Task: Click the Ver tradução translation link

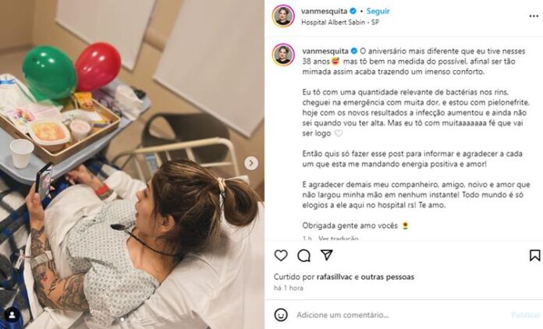Action: click(x=339, y=239)
